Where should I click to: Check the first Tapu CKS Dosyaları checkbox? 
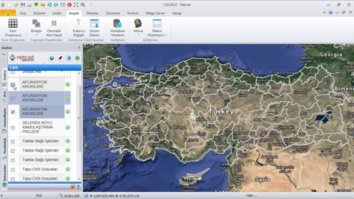pos(13,170)
